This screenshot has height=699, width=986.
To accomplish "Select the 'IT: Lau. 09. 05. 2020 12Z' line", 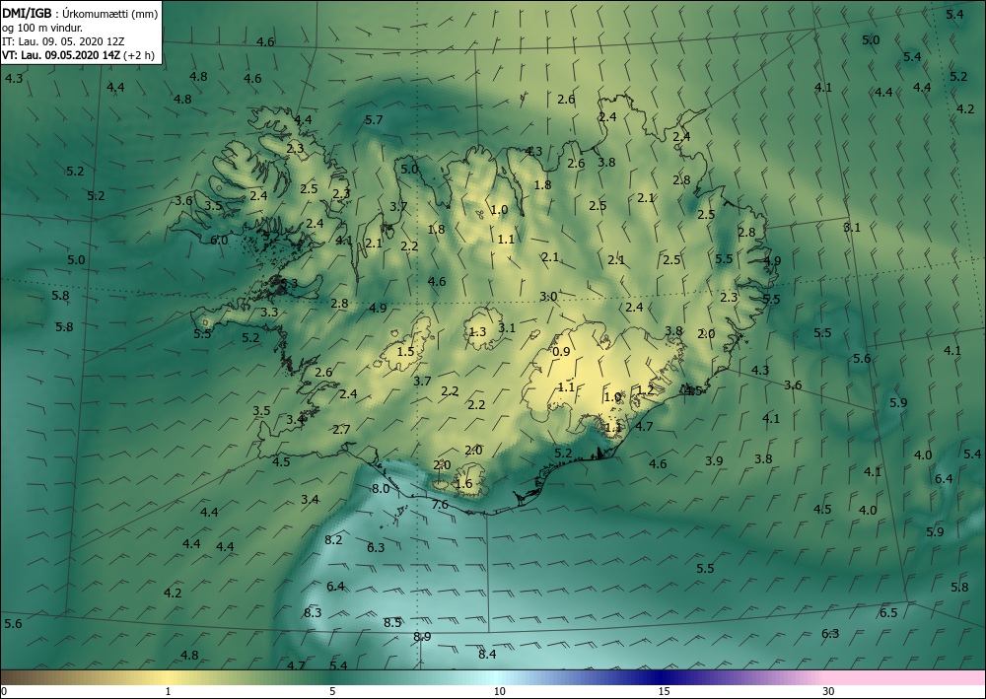I will (63, 41).
